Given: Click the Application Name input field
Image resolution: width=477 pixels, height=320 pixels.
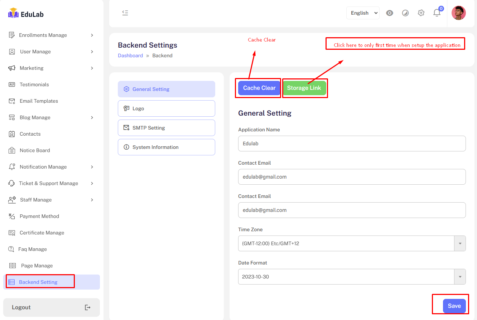Looking at the screenshot, I should click(x=352, y=144).
